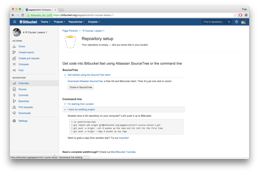259x173 pixels.
Task: Open the hamburger menu in Bitbucket header
Action: pos(15,22)
